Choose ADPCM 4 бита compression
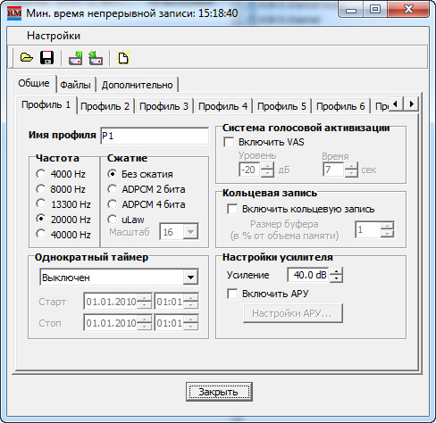This screenshot has width=436, height=423. click(112, 204)
